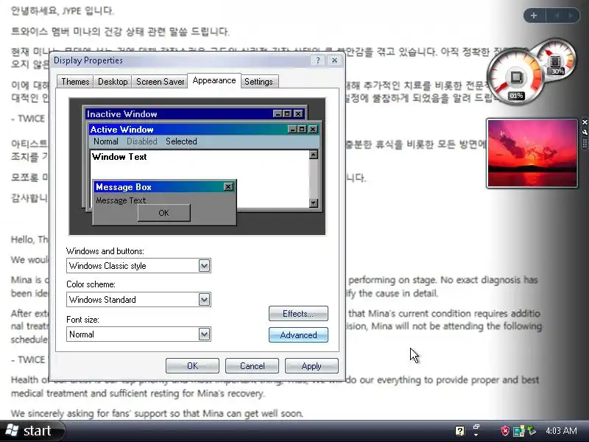The height and width of the screenshot is (442, 589).
Task: Click the Selected menu item in the preview
Action: point(181,141)
